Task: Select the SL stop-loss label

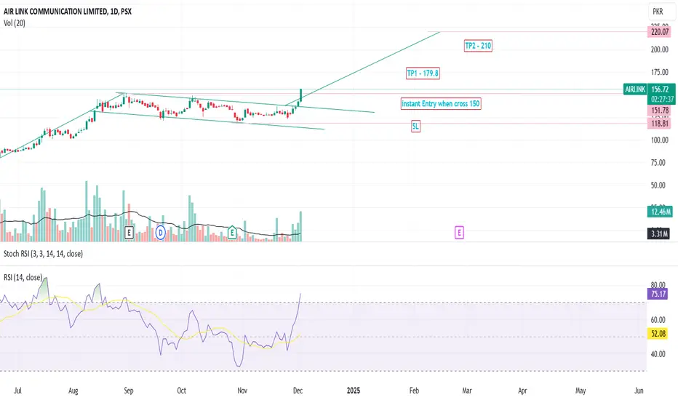Action: click(x=415, y=127)
